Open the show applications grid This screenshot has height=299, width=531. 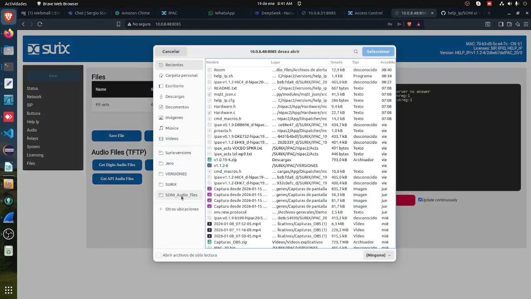[x=8, y=290]
